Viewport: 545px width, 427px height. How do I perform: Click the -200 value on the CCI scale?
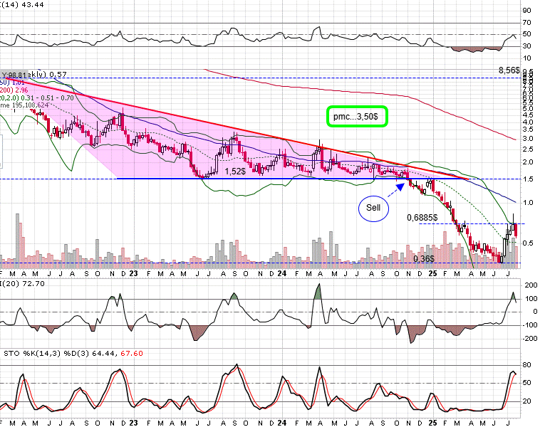(530, 339)
